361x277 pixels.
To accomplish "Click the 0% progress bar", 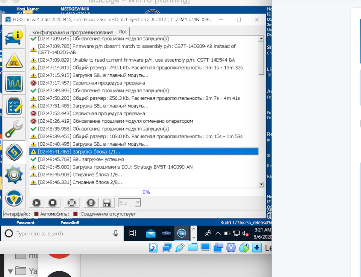I will click(x=146, y=192).
